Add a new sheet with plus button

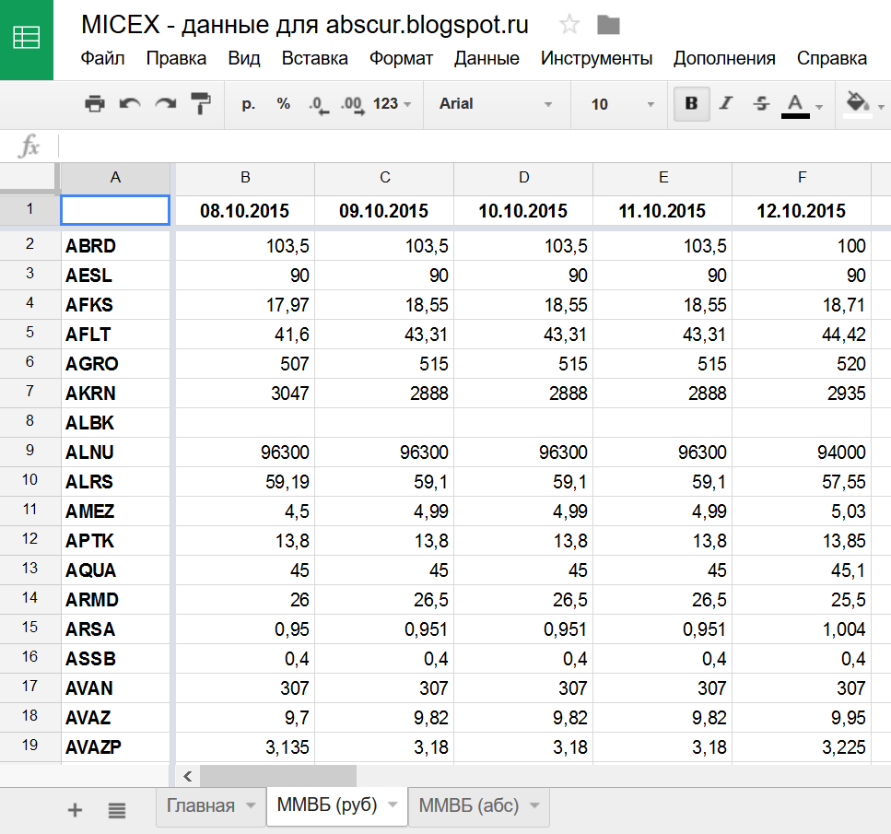[x=75, y=809]
